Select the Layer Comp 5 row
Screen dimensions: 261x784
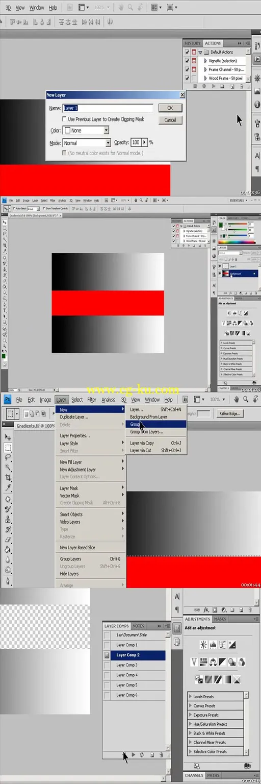tap(135, 685)
